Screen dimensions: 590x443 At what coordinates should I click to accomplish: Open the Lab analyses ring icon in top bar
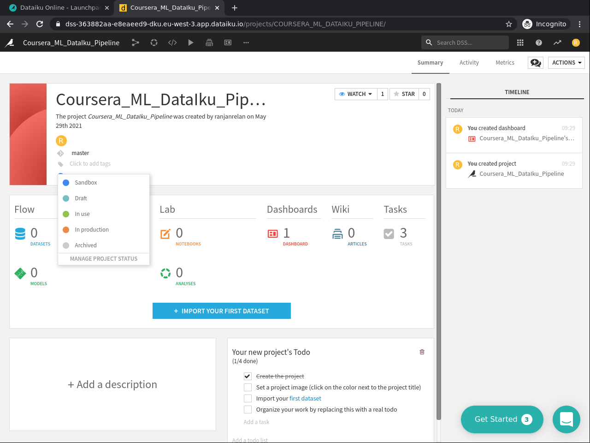154,42
